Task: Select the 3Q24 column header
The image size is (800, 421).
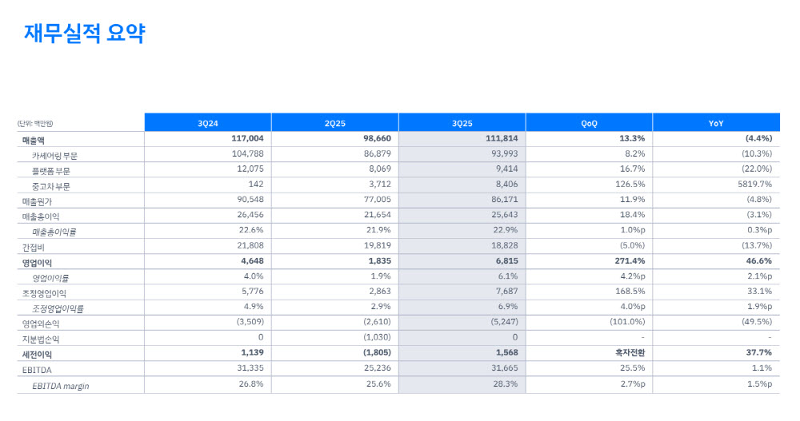Action: coord(208,123)
